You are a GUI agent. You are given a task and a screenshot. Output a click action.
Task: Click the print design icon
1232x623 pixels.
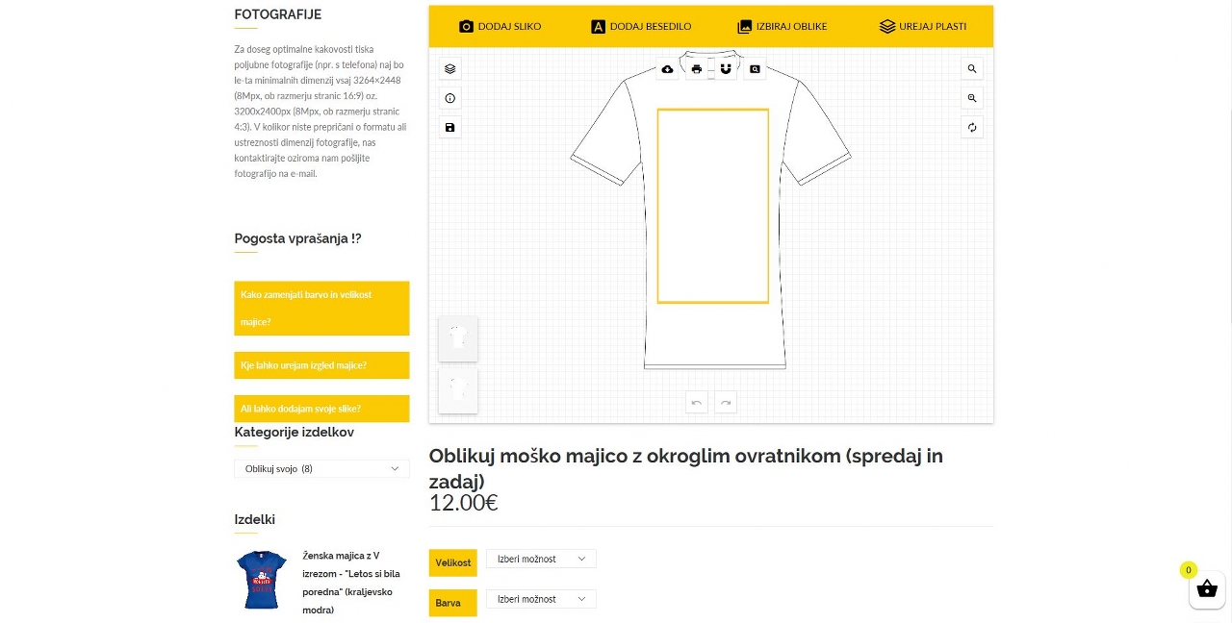(696, 68)
